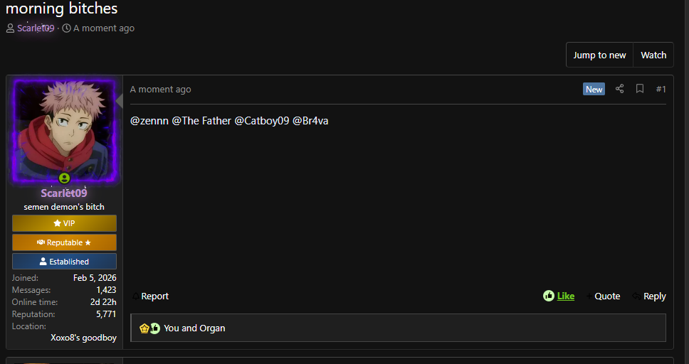This screenshot has width=689, height=364.
Task: Open the #1 post permalink
Action: [661, 89]
